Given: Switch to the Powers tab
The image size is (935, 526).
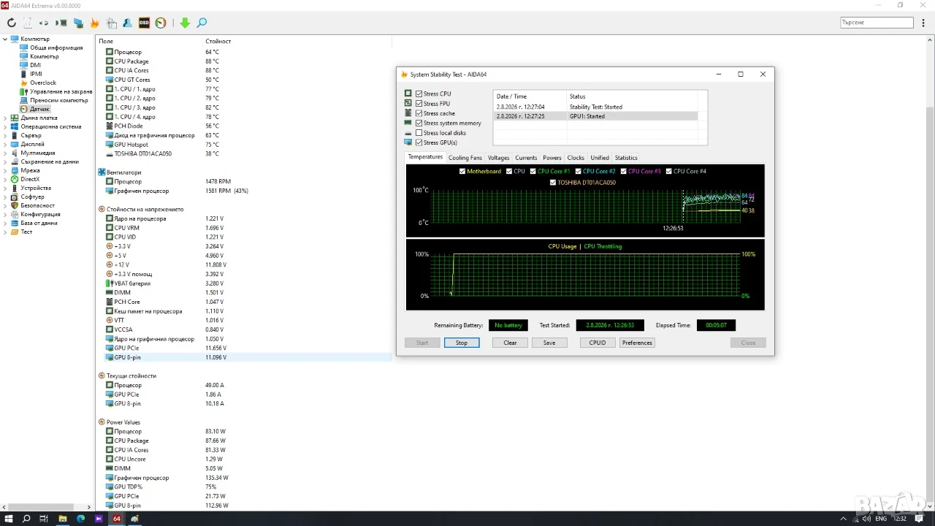Looking at the screenshot, I should pyautogui.click(x=552, y=158).
